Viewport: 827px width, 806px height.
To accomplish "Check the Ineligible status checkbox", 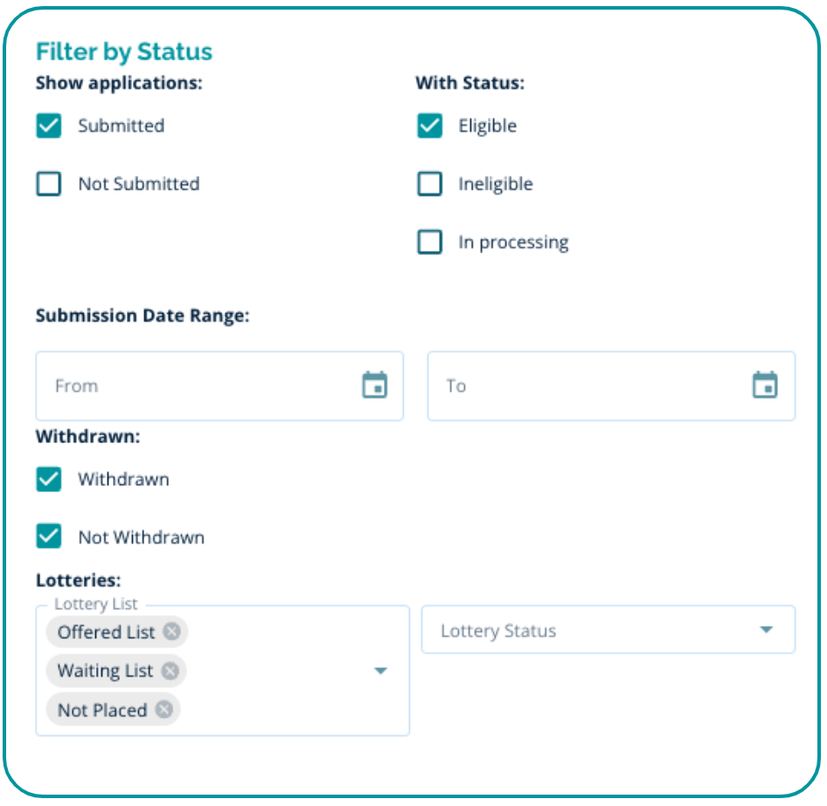I will click(429, 184).
